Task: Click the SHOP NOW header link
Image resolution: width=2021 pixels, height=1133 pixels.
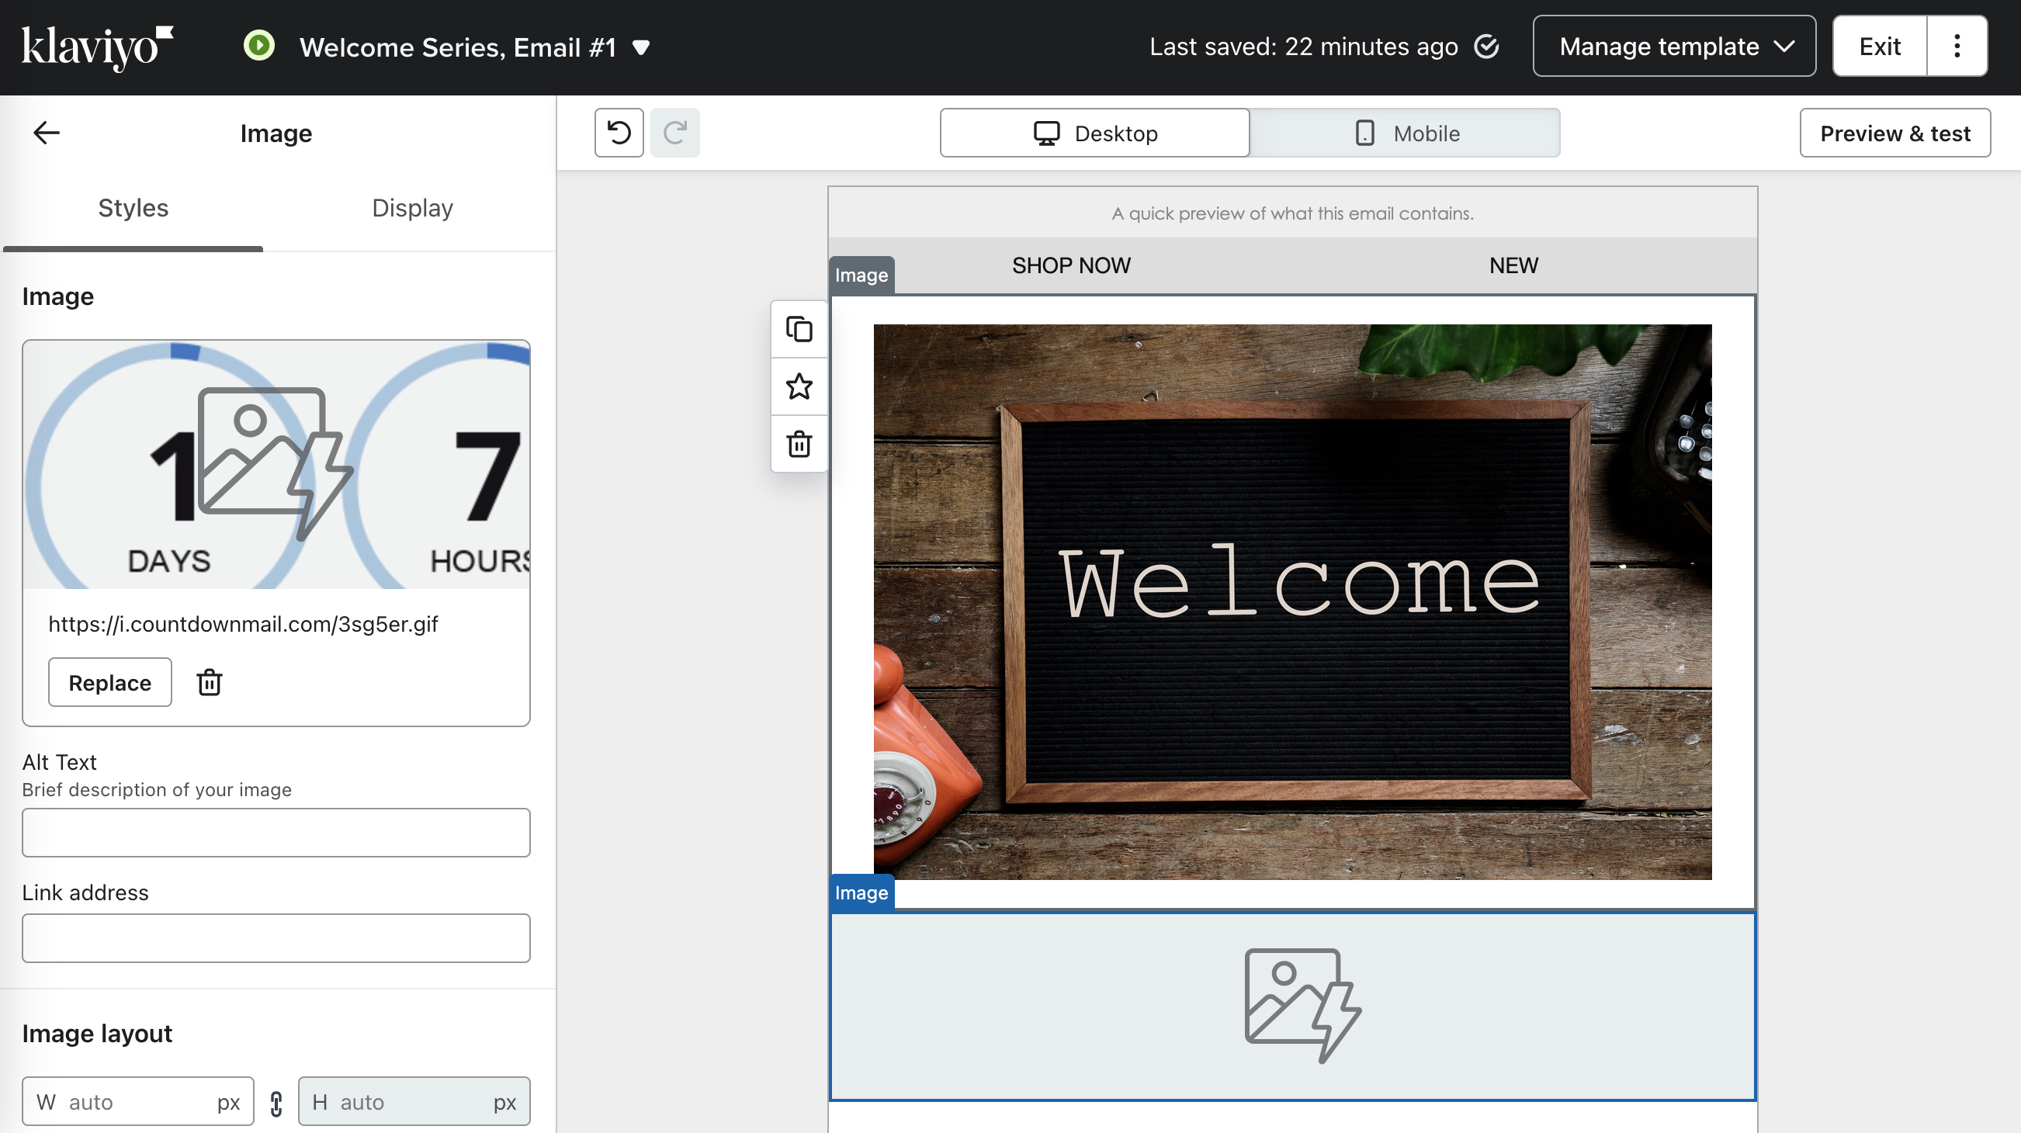Action: coord(1071,265)
